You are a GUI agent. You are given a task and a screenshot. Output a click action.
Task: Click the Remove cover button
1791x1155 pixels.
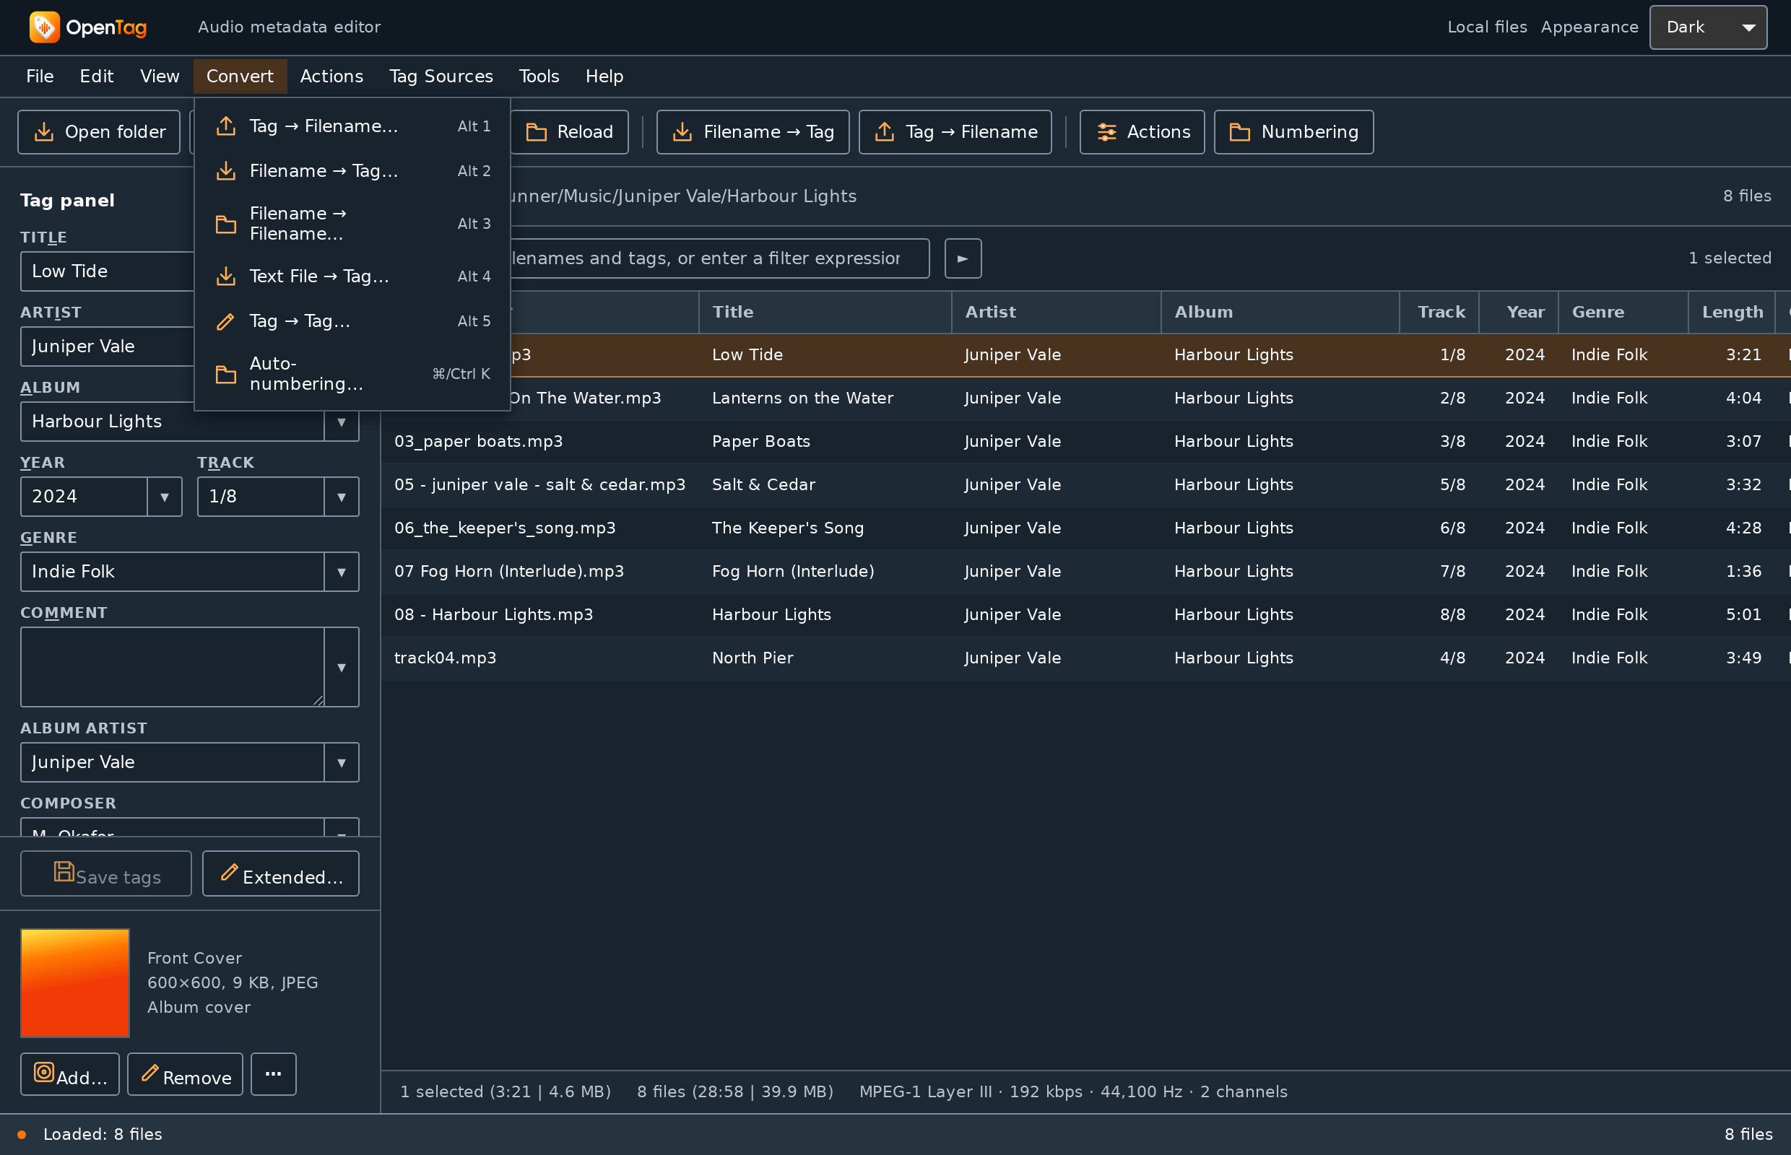point(186,1075)
